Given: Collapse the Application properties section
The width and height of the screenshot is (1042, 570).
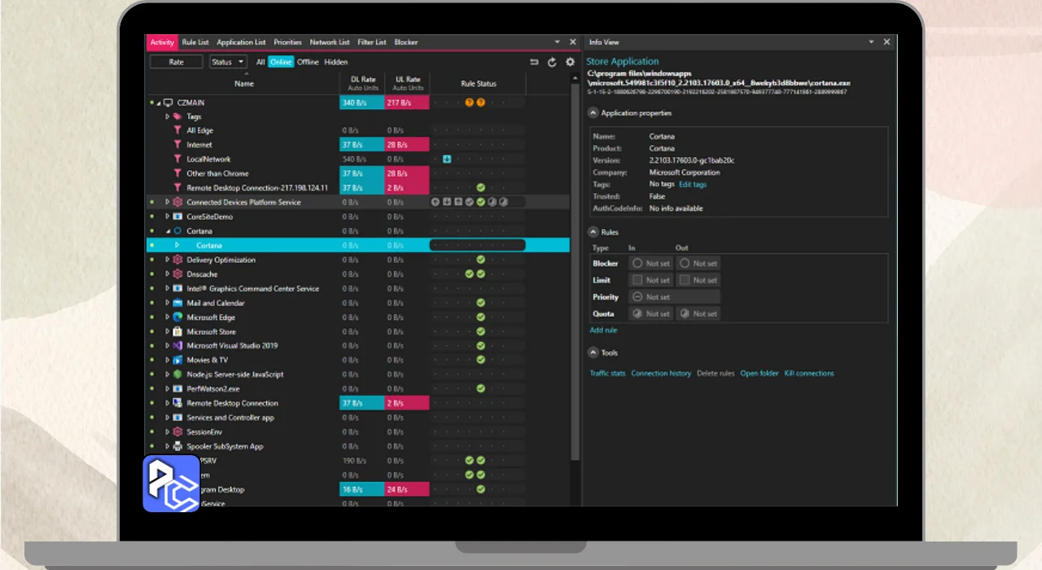Looking at the screenshot, I should point(593,113).
